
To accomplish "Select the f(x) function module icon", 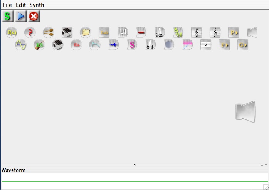I will pos(12,32).
